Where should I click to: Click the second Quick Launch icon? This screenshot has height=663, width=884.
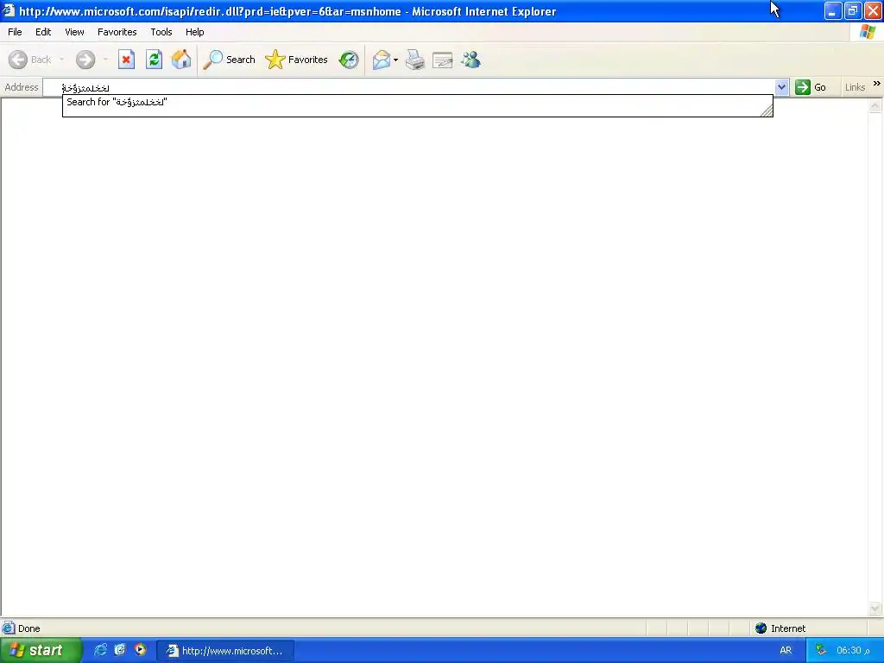pyautogui.click(x=120, y=650)
